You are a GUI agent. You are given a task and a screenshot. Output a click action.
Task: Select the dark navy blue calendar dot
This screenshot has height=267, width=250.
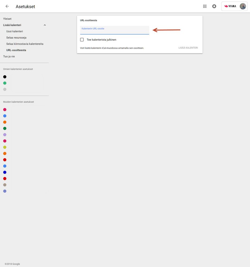click(5, 172)
